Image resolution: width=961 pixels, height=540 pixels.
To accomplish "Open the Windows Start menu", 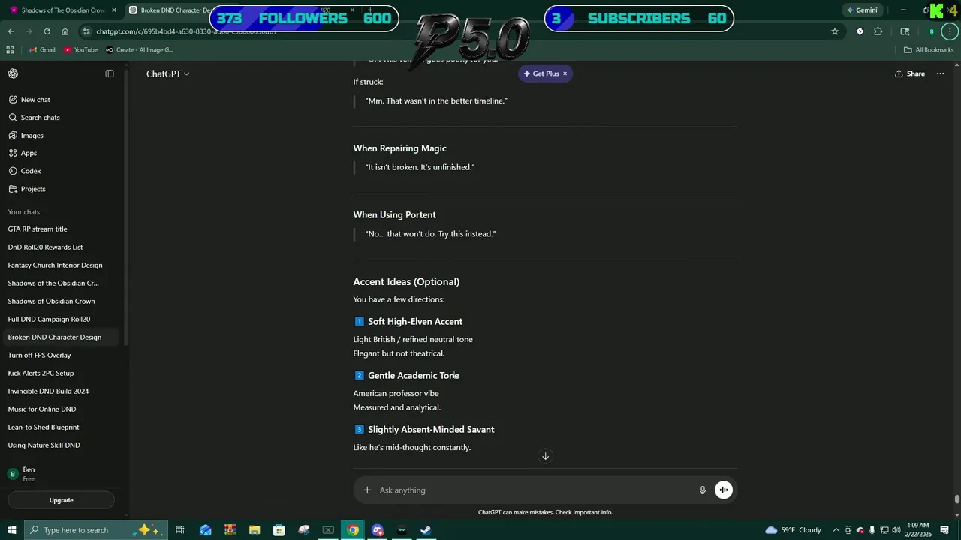I will click(x=11, y=530).
